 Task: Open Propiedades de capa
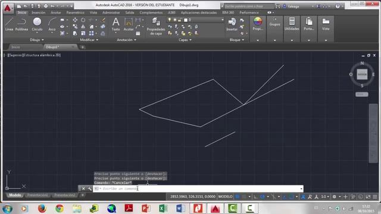(x=156, y=27)
